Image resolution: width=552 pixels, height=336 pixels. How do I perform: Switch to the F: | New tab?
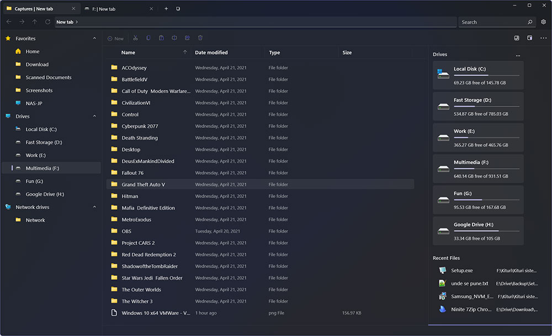pyautogui.click(x=119, y=9)
